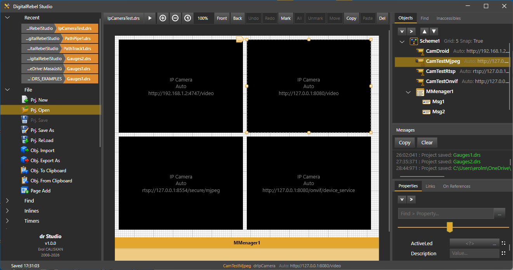Click the collapse-all 'v' button in Objects panel
Viewport: 513px width, 270px height.
coord(402,31)
